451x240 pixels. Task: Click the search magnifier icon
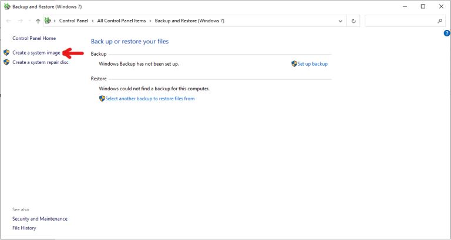[x=440, y=21]
